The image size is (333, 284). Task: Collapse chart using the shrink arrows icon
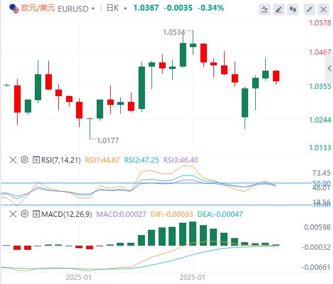tap(309, 9)
